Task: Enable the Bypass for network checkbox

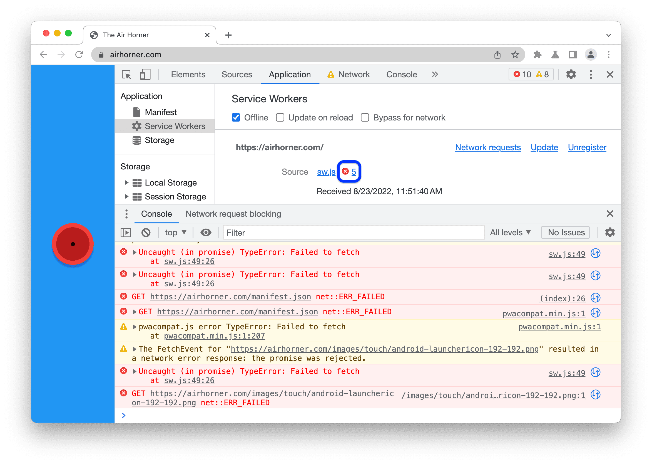Action: click(364, 117)
